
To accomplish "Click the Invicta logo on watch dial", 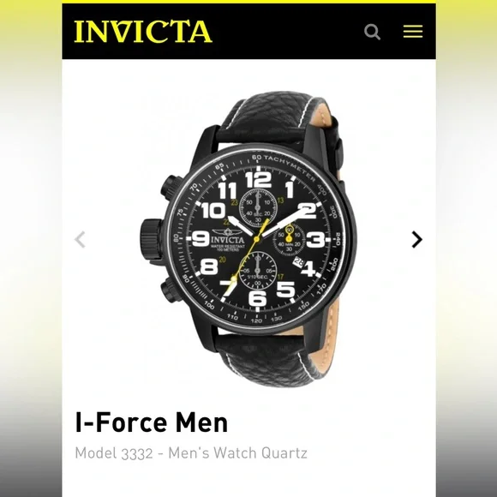I will (x=228, y=237).
